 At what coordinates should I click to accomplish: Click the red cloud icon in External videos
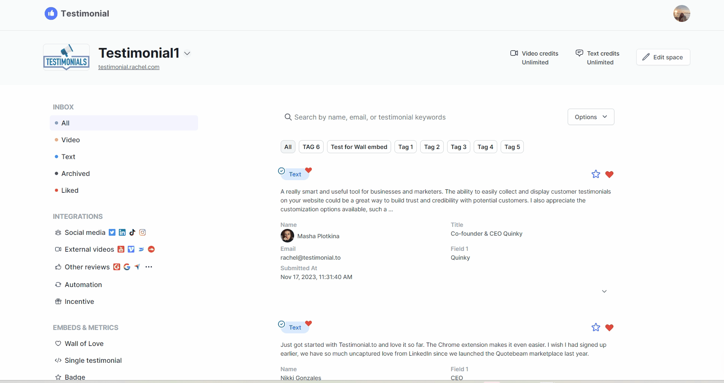151,249
